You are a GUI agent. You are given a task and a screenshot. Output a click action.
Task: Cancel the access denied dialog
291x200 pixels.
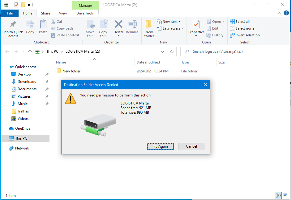pyautogui.click(x=191, y=146)
